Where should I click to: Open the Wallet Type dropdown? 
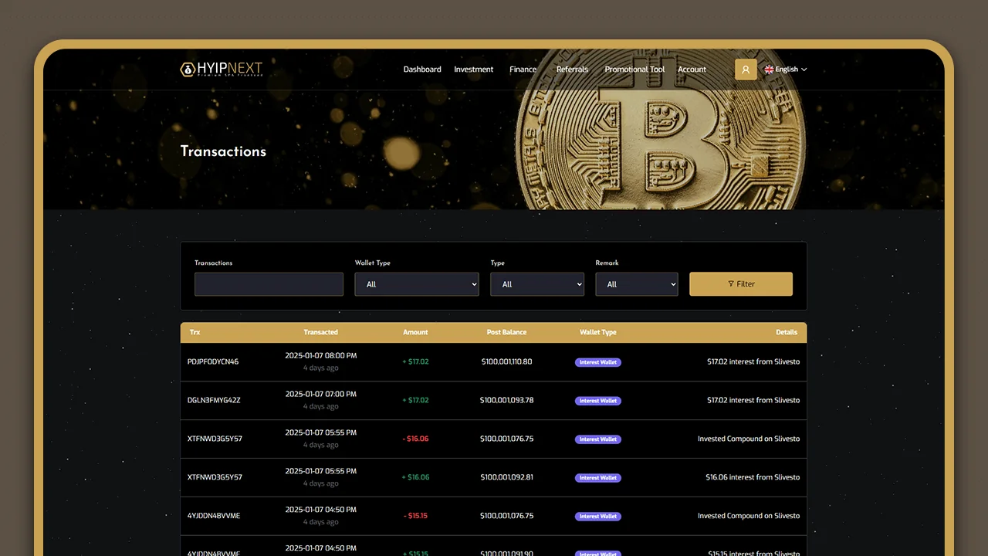pyautogui.click(x=417, y=284)
